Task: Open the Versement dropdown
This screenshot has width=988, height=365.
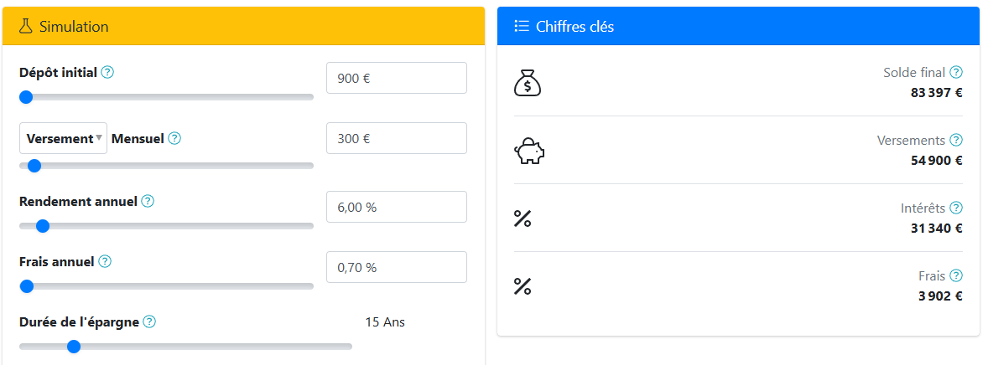Action: point(63,138)
